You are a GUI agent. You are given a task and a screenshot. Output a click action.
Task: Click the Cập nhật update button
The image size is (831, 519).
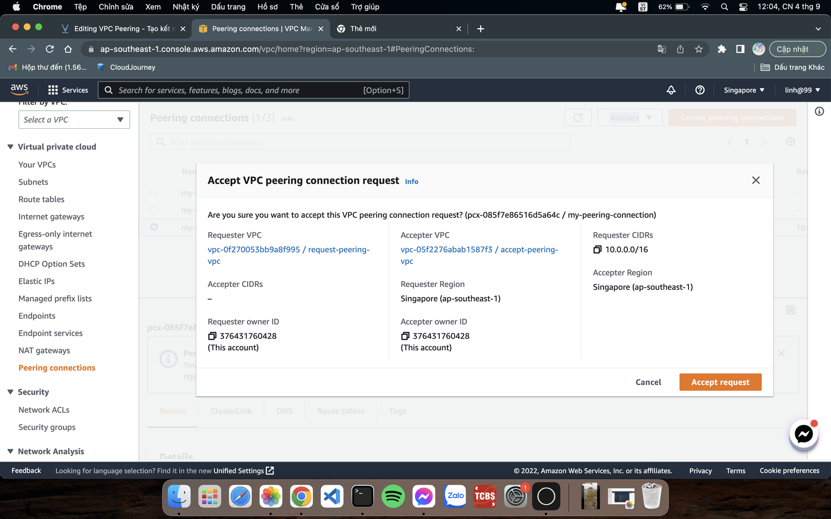[x=797, y=49]
